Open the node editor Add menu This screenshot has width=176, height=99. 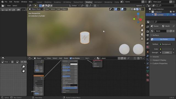click(x=61, y=58)
